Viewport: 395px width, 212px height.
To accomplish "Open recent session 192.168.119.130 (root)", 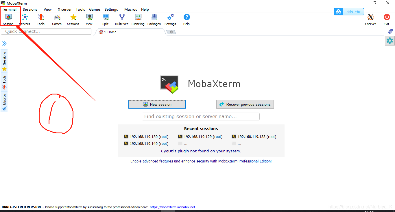I will pyautogui.click(x=146, y=137).
